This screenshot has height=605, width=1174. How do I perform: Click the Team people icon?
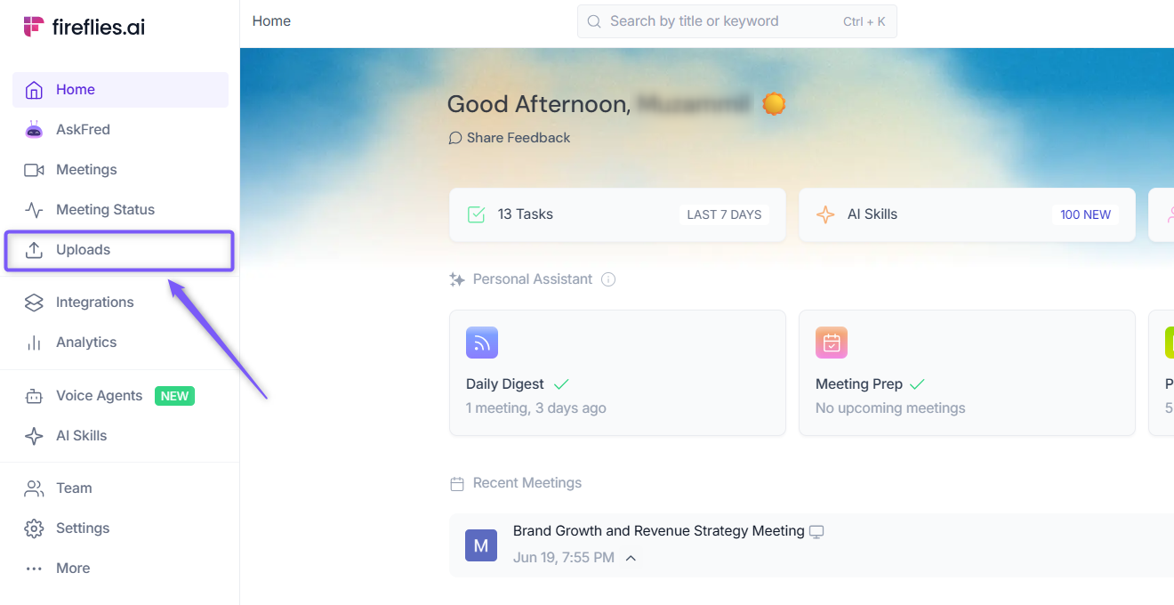[34, 488]
